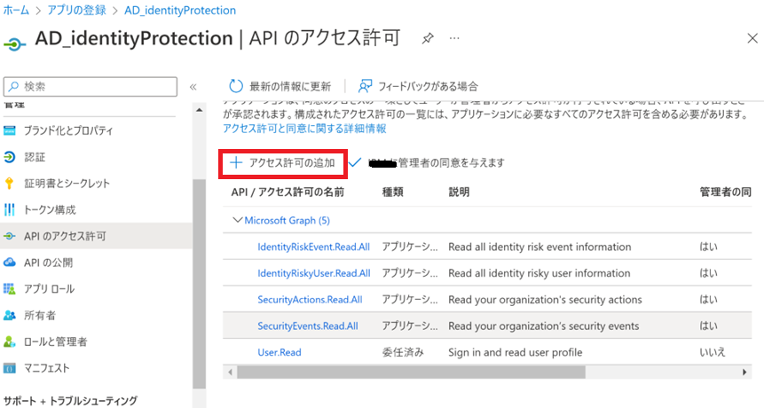
Task: Click the magnifier icon in the search box
Action: 13,86
